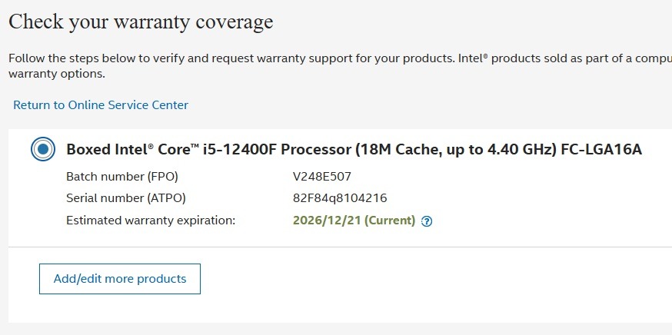Click the FC-LGA16A socket text in title
Screen dimensions: 672x335
[600, 149]
